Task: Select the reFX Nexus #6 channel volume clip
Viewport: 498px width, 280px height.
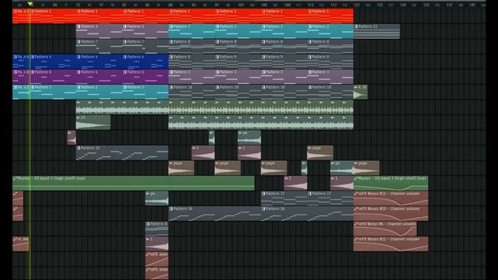Action: coord(385,229)
